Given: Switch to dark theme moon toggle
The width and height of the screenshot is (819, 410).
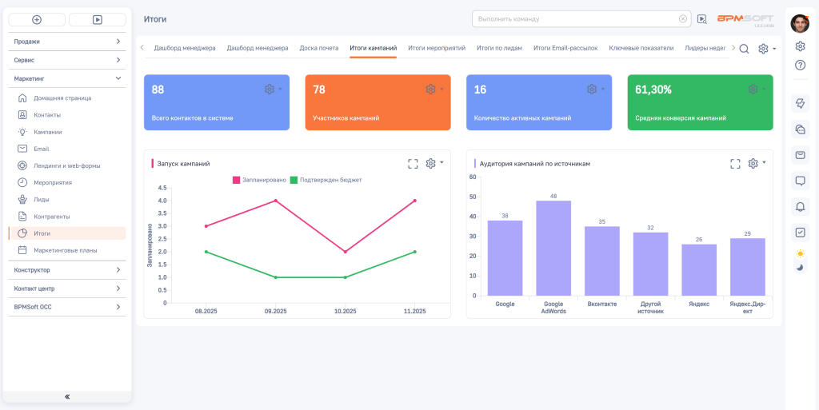Looking at the screenshot, I should (800, 268).
